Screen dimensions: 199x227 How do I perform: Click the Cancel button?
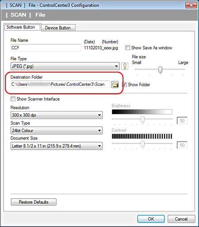click(181, 219)
